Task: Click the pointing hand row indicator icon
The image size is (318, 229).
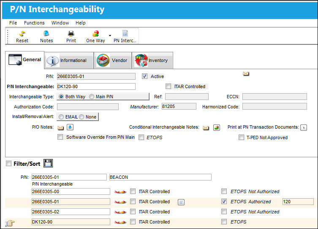Action: [x=10, y=224]
